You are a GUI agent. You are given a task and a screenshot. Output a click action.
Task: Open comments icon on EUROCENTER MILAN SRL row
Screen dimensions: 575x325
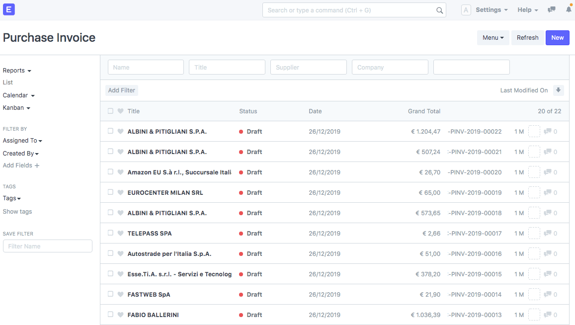coord(548,193)
